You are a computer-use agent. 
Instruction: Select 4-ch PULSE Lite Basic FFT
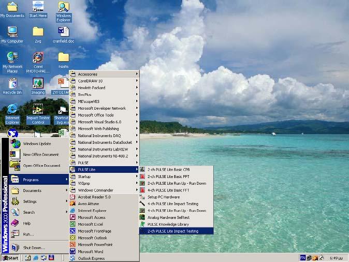(176, 190)
